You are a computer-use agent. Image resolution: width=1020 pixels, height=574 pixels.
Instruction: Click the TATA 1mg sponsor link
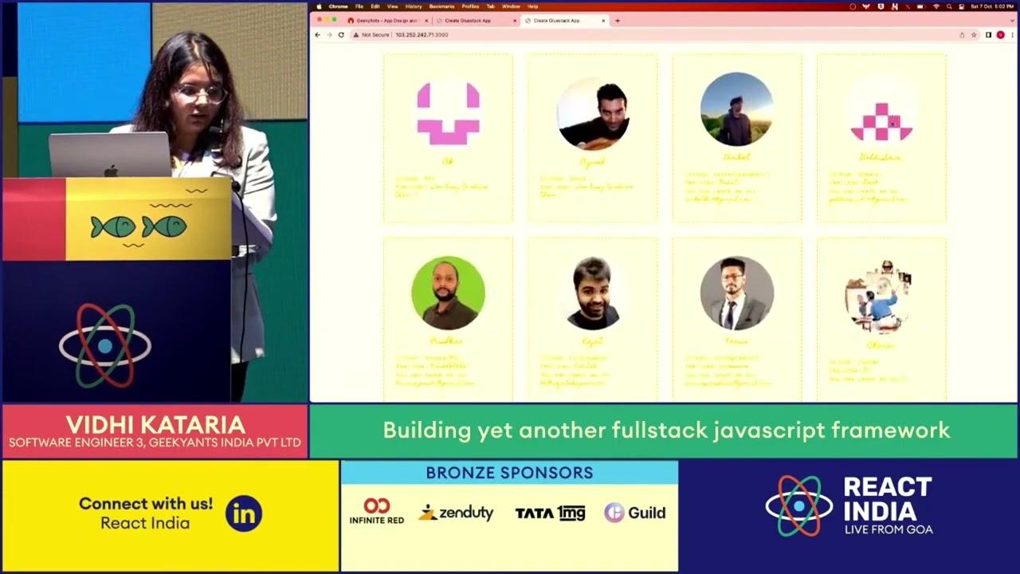coord(550,513)
